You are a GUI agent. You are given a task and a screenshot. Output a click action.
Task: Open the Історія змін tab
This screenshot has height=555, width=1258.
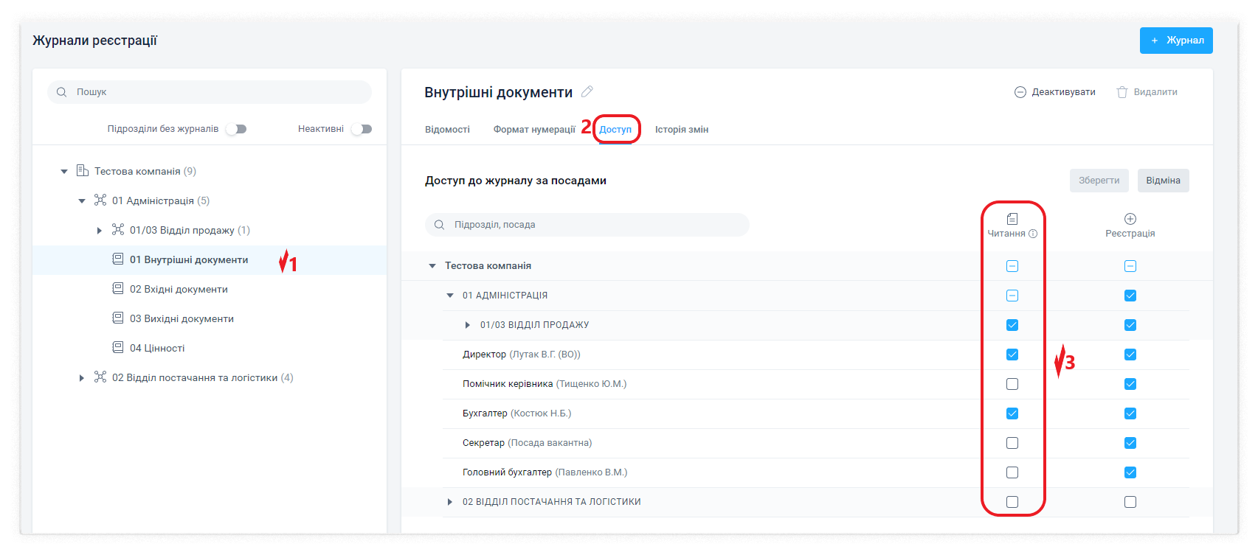coord(681,130)
